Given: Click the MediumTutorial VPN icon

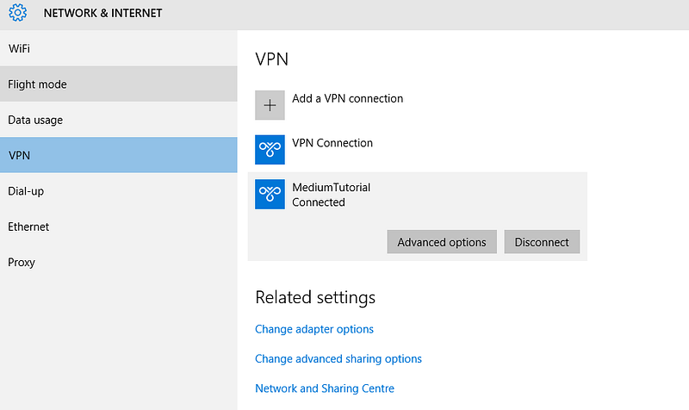Looking at the screenshot, I should [x=270, y=195].
